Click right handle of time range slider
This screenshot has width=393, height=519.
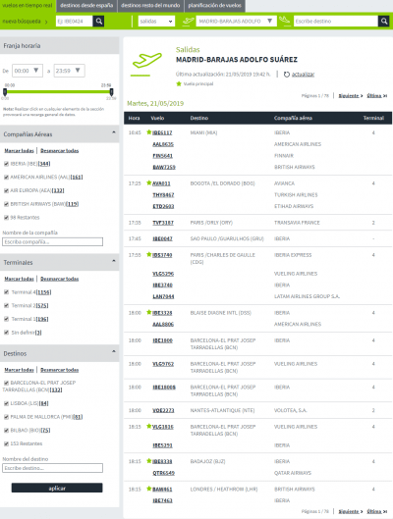[112, 92]
